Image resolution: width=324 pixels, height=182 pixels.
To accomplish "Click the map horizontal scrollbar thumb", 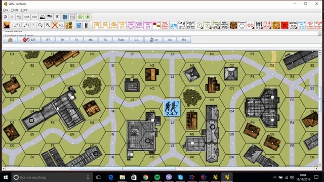I will (123, 168).
